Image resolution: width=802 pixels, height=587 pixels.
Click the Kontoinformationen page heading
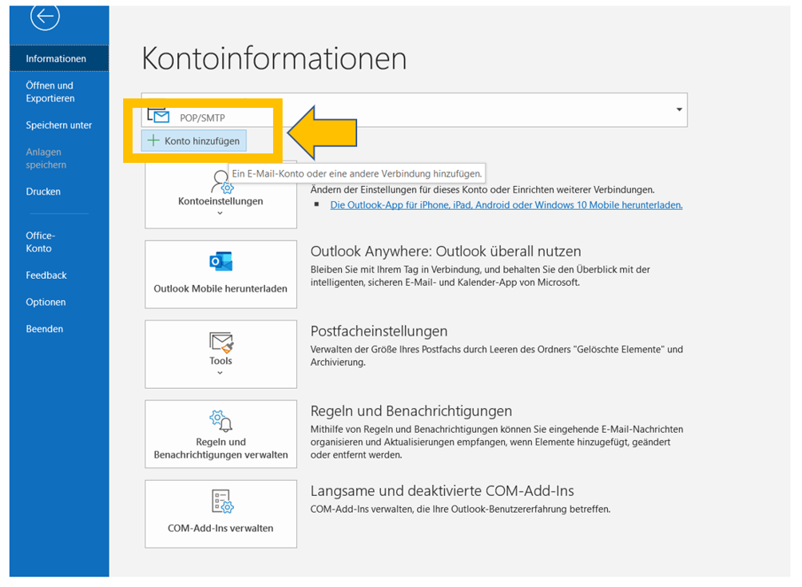point(274,58)
